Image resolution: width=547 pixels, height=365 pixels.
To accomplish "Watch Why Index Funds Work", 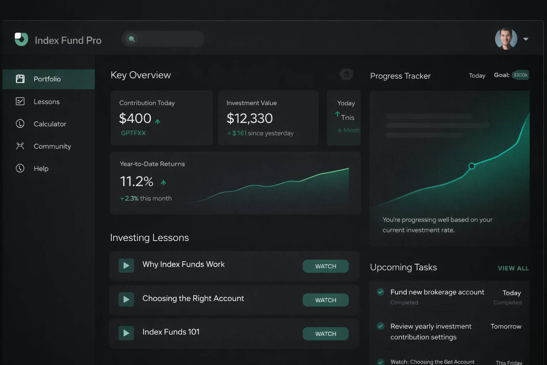I will 325,266.
